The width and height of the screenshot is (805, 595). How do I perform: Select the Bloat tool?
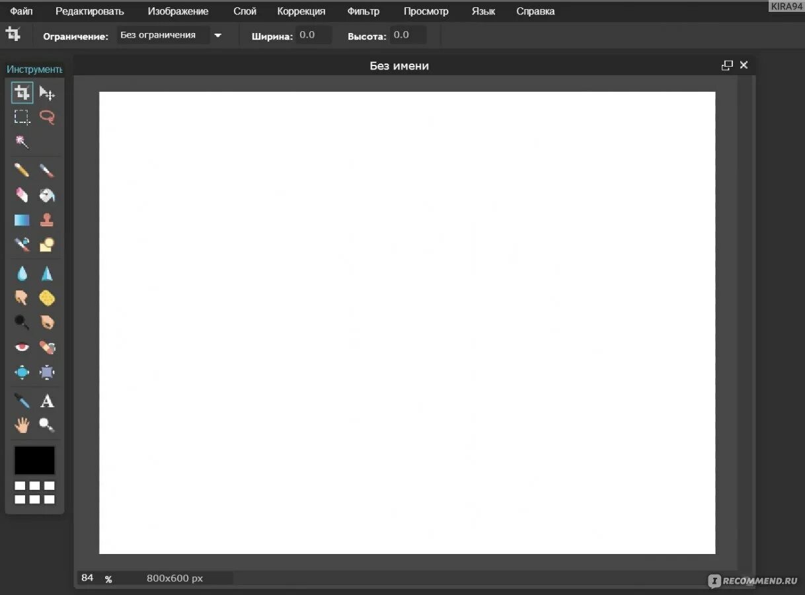[22, 372]
